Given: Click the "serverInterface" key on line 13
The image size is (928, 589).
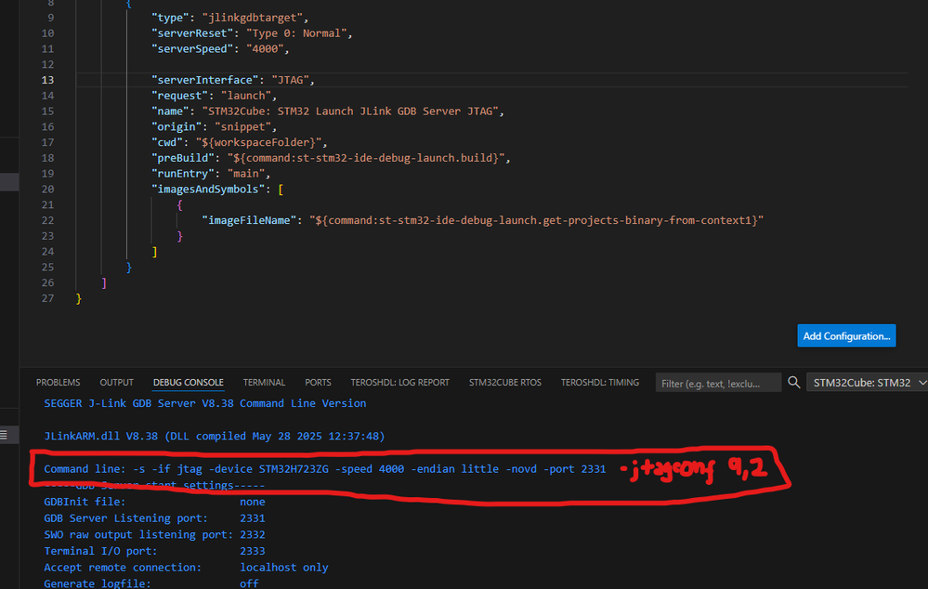Looking at the screenshot, I should tap(204, 80).
